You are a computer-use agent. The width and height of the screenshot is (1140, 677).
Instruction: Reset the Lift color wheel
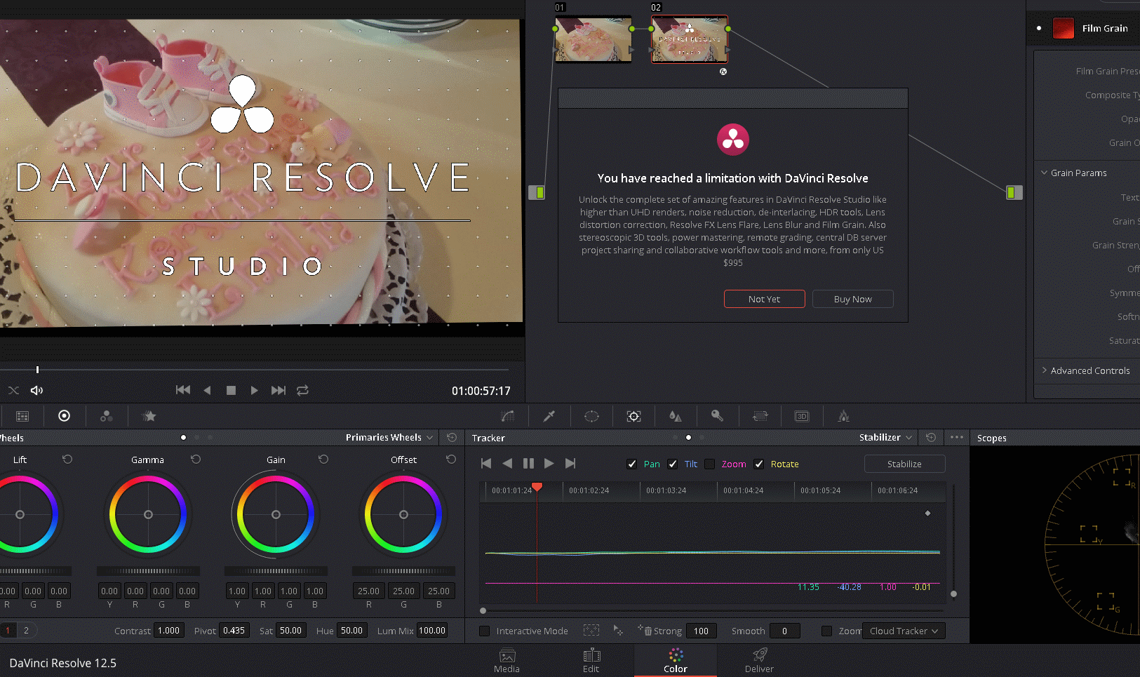point(67,459)
